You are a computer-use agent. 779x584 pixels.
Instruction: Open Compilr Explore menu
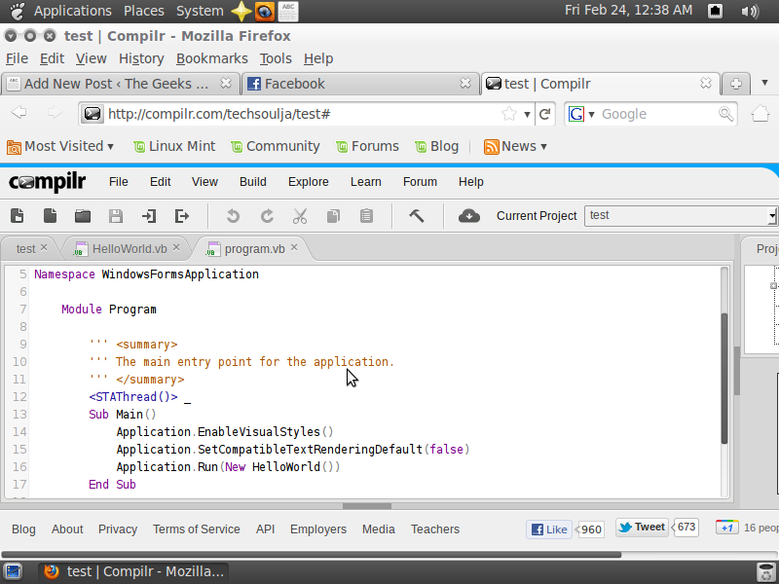[309, 182]
